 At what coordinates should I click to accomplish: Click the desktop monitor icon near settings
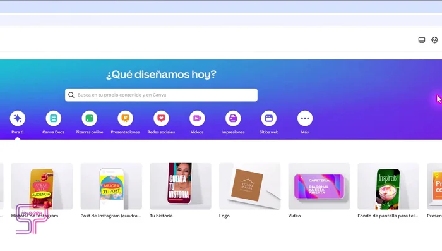click(422, 40)
